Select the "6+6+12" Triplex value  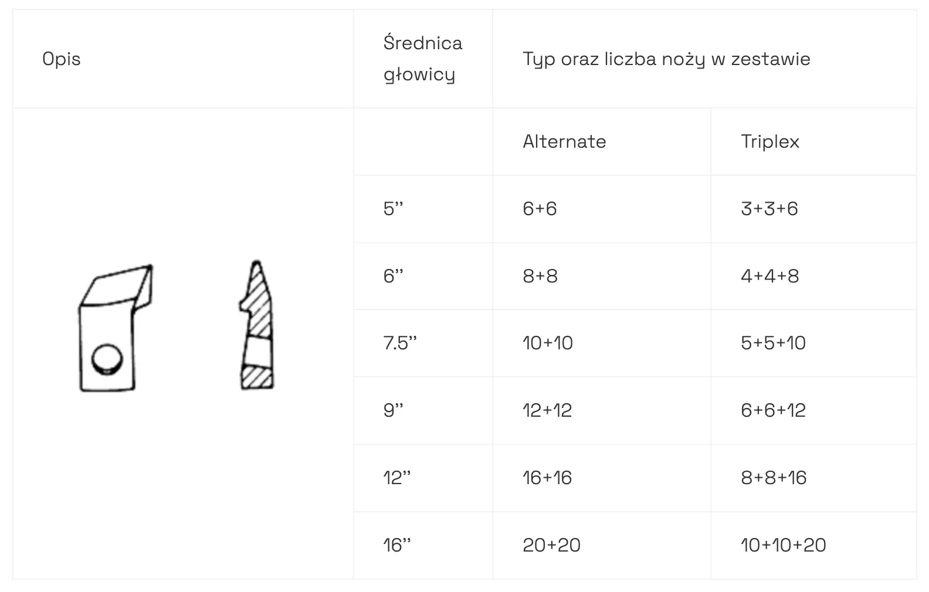coord(773,410)
